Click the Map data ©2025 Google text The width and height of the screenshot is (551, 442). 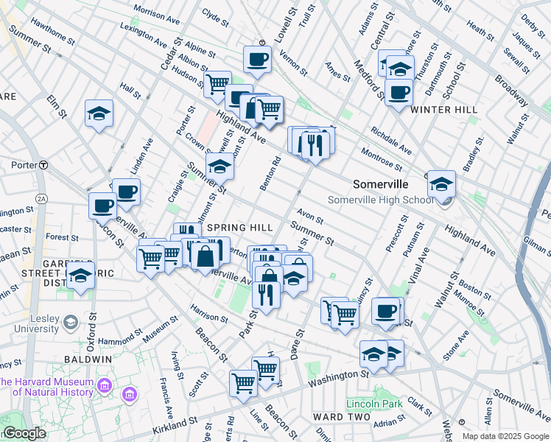pyautogui.click(x=506, y=437)
